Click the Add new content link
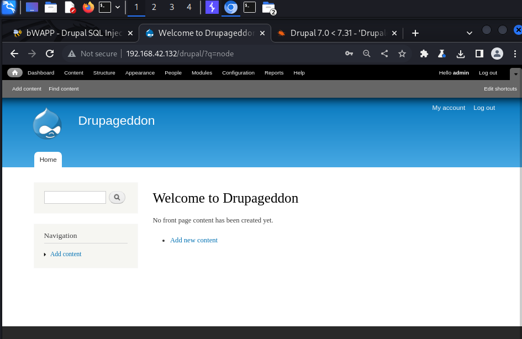The width and height of the screenshot is (522, 339). click(x=194, y=240)
